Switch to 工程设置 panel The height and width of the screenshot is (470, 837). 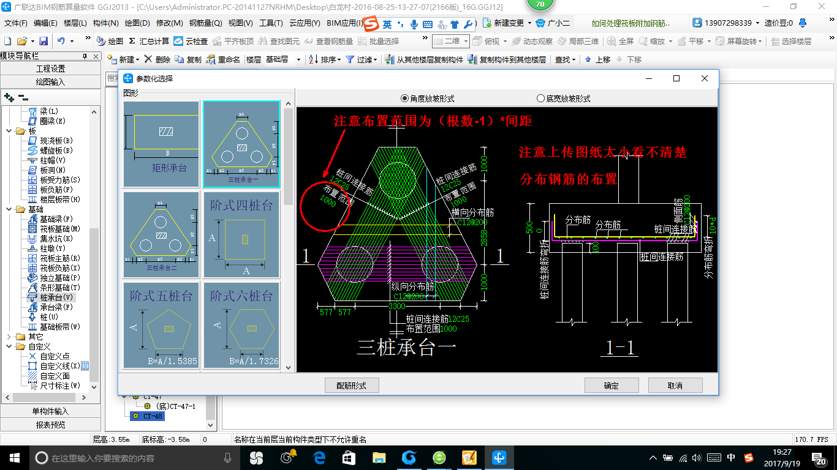[50, 69]
